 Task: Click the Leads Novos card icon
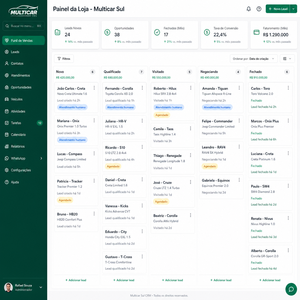[58, 32]
